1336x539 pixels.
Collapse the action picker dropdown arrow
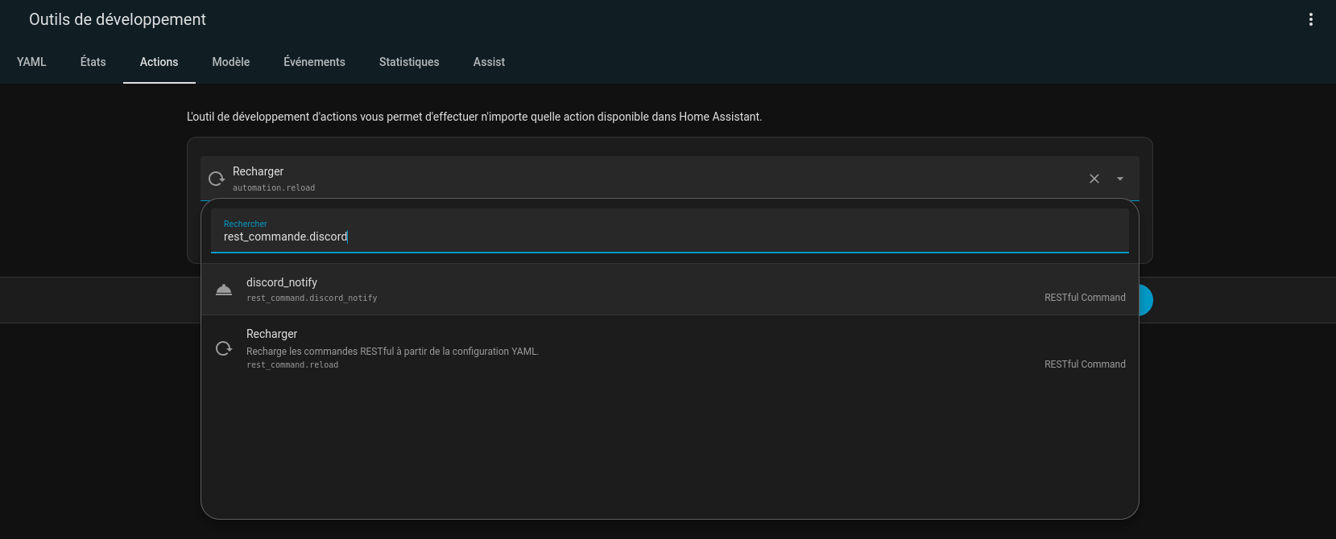tap(1120, 179)
